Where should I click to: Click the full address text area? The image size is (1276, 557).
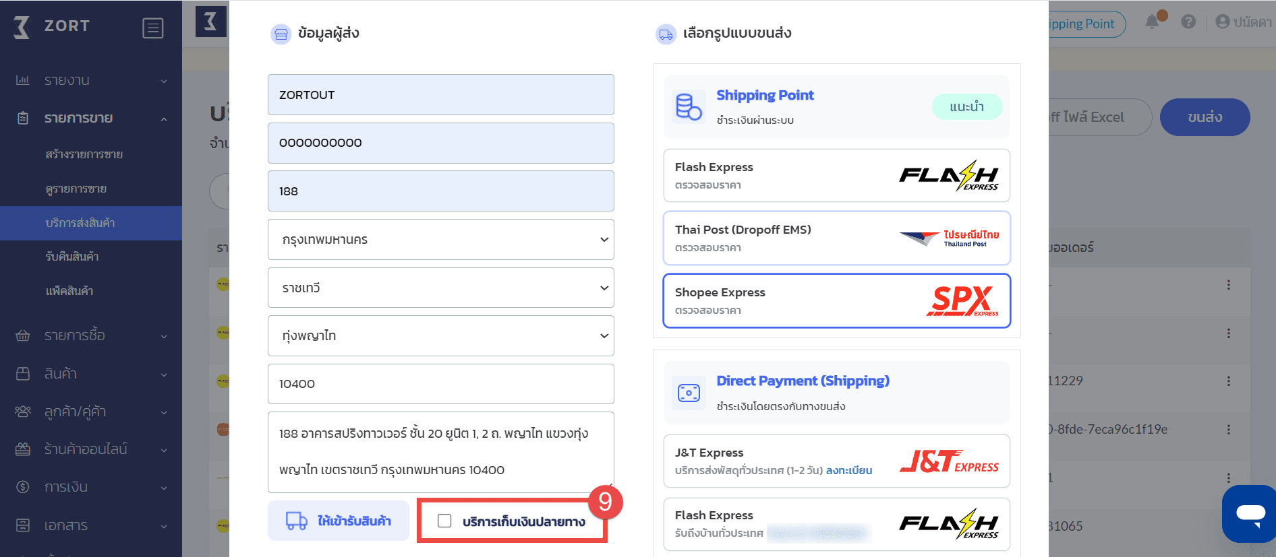441,452
